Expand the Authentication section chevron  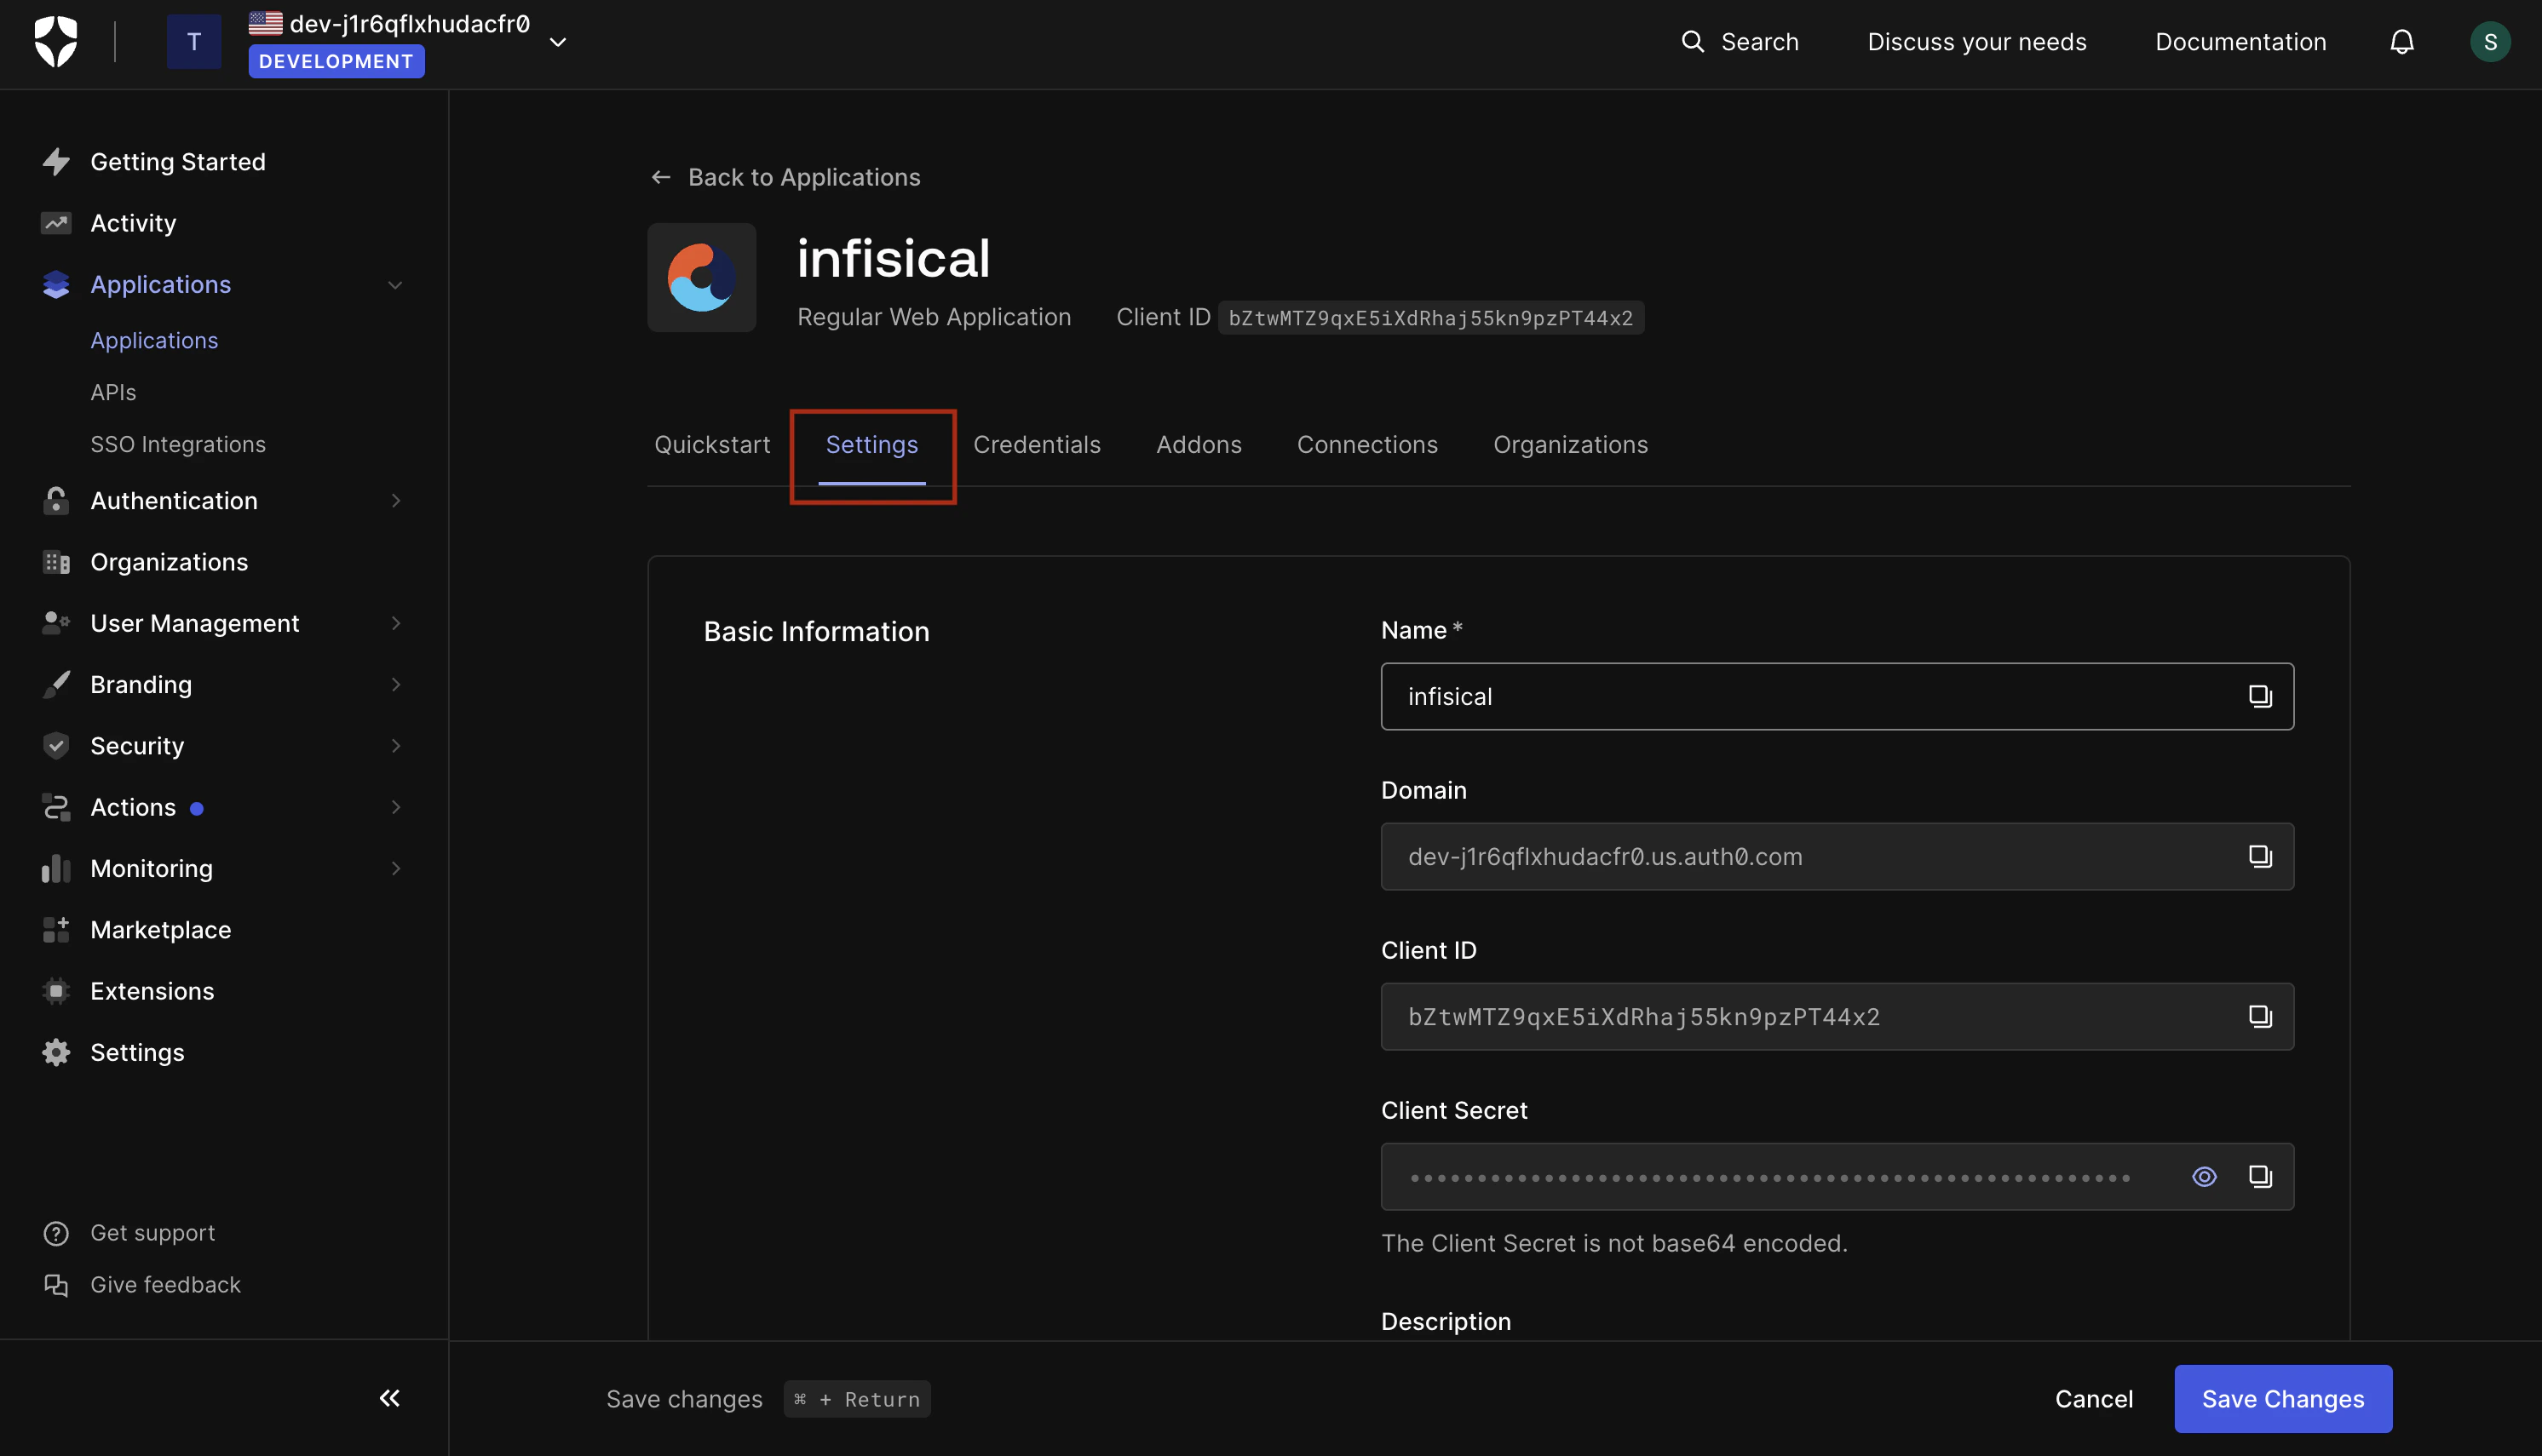coord(395,500)
